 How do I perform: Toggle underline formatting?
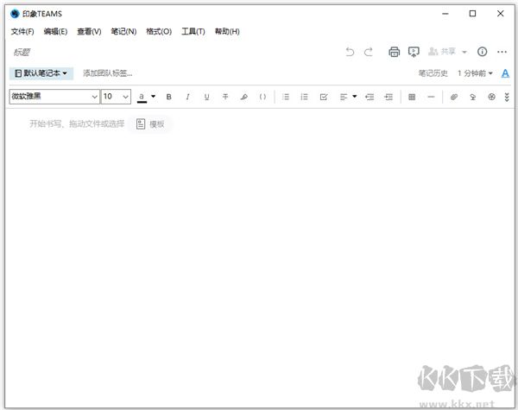point(206,97)
